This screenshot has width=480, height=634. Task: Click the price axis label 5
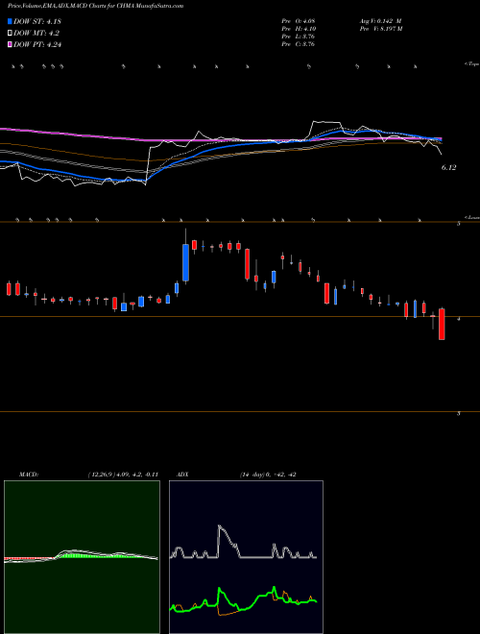(459, 224)
